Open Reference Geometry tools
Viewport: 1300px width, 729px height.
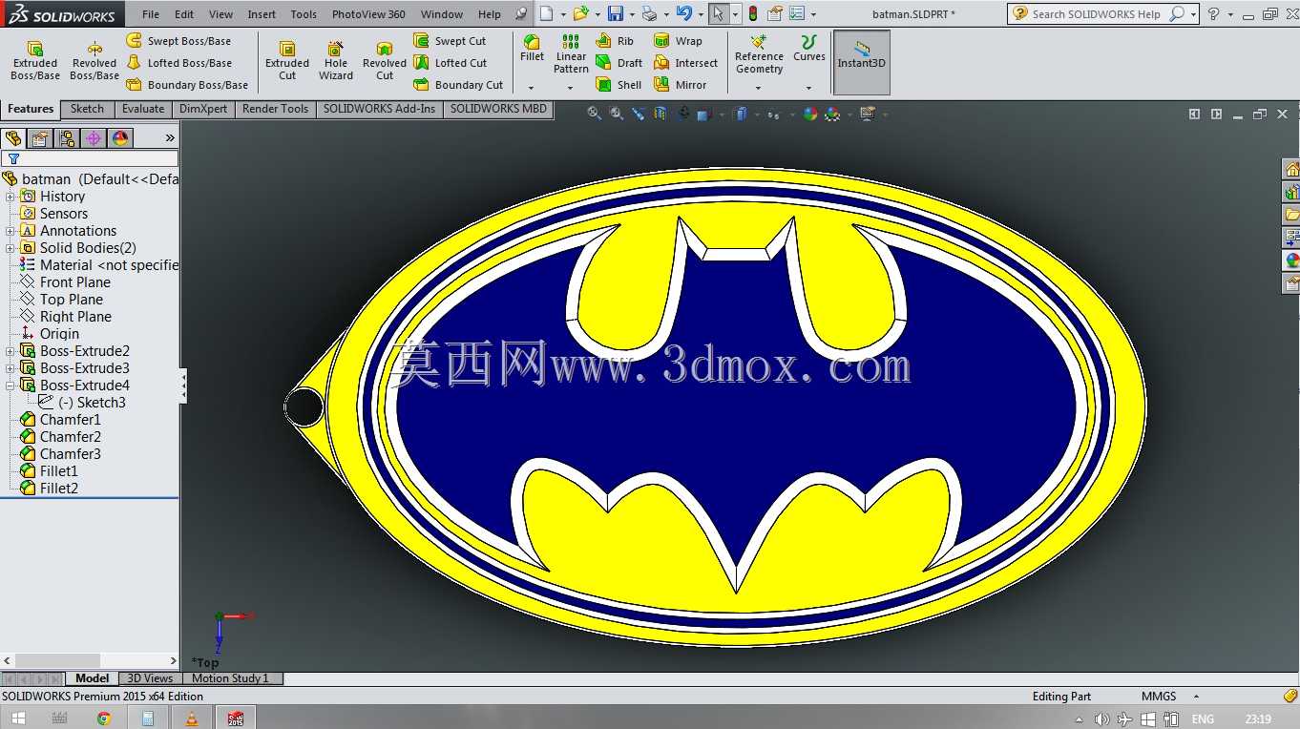pyautogui.click(x=759, y=53)
